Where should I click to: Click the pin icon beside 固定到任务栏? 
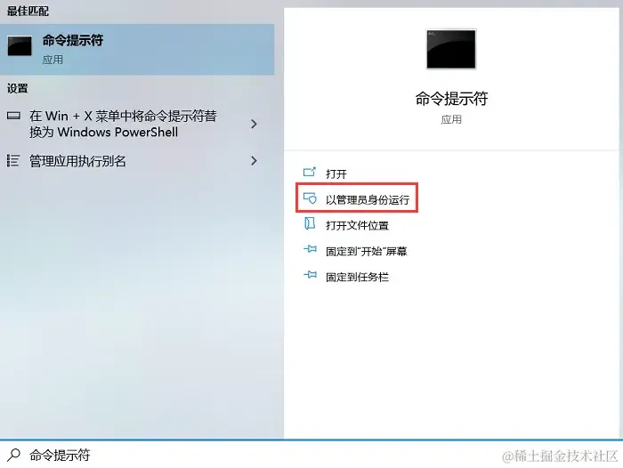(x=310, y=275)
